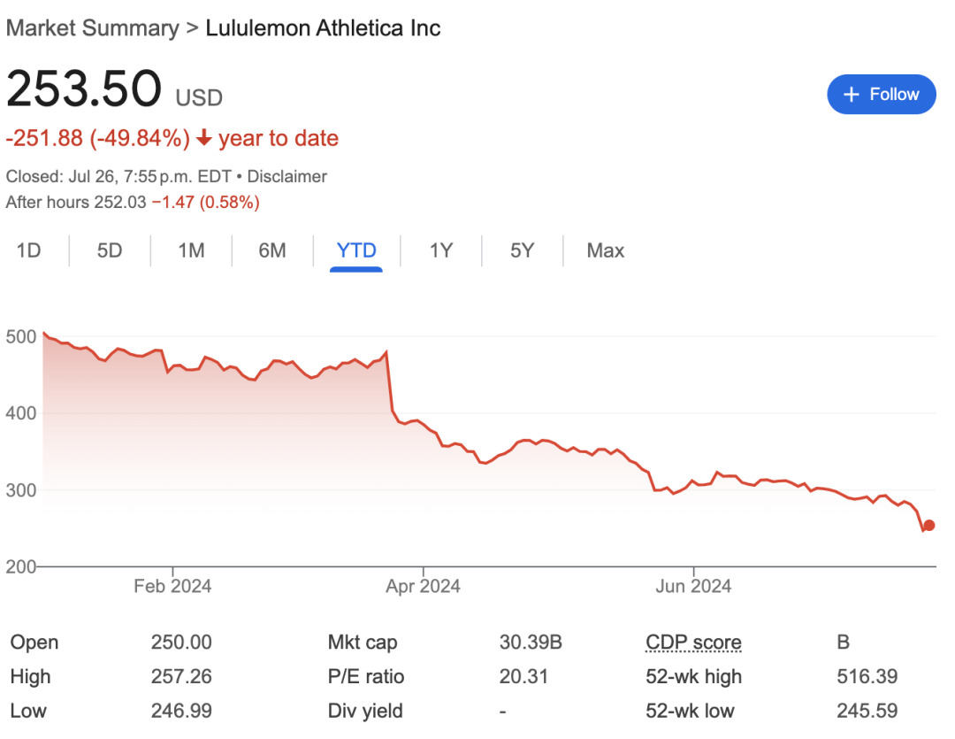Select the 1D time range tab

[x=29, y=250]
